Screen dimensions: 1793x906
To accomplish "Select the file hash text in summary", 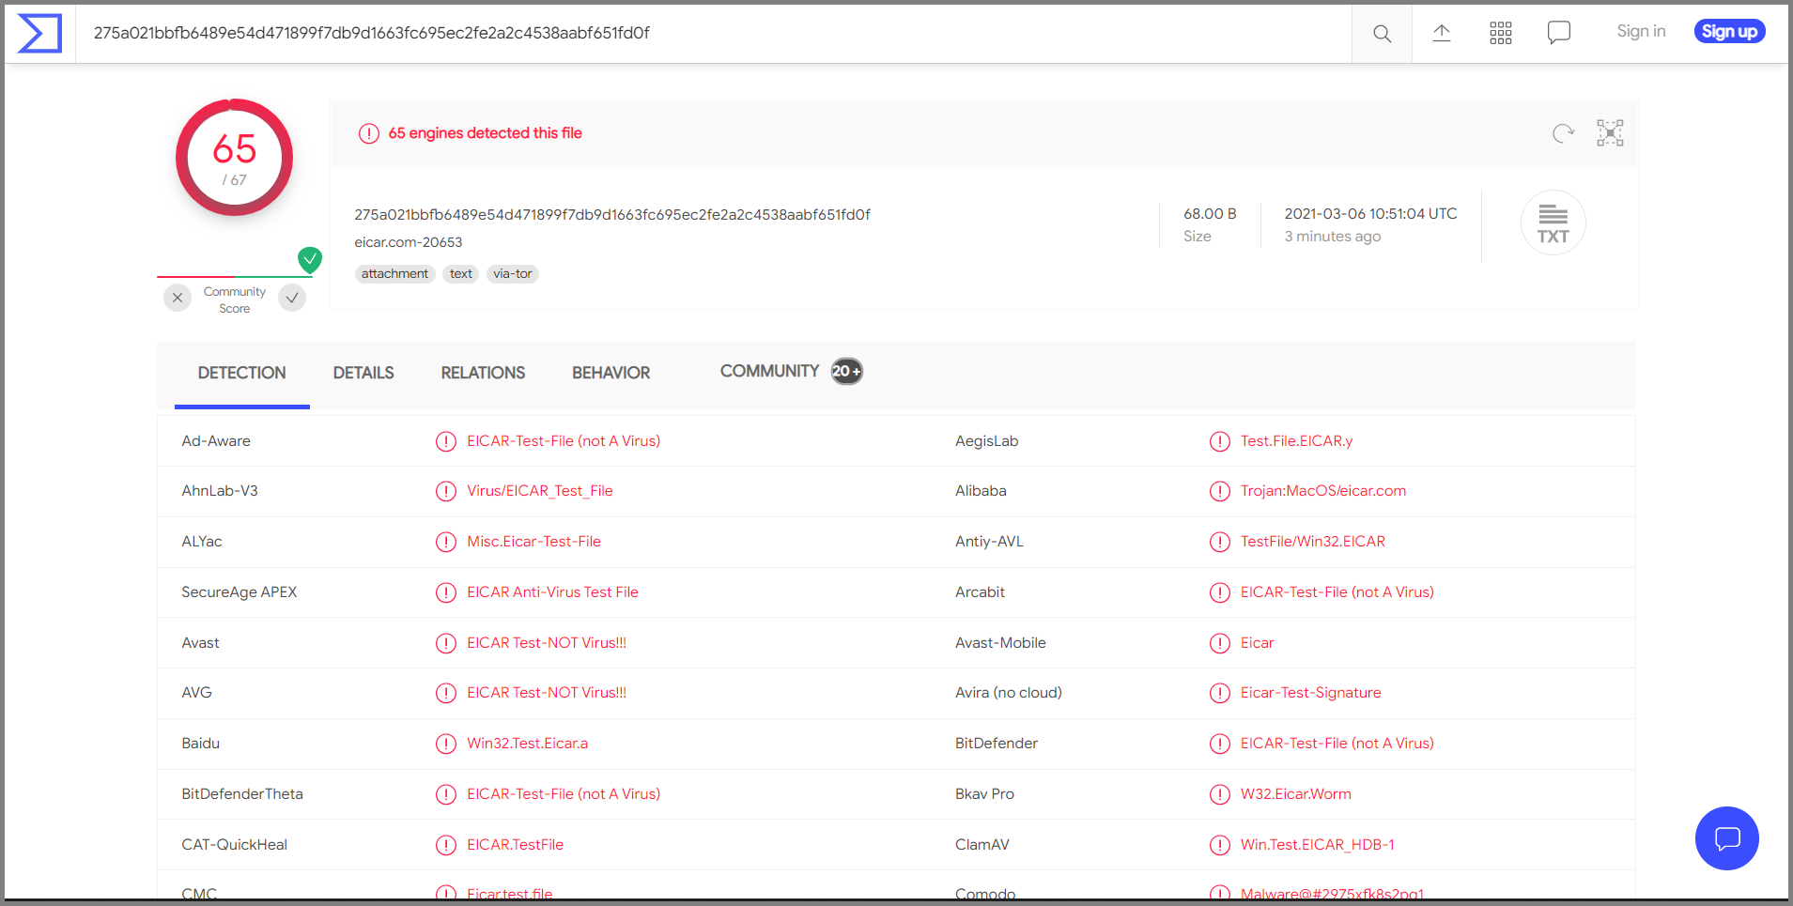I will click(x=611, y=215).
